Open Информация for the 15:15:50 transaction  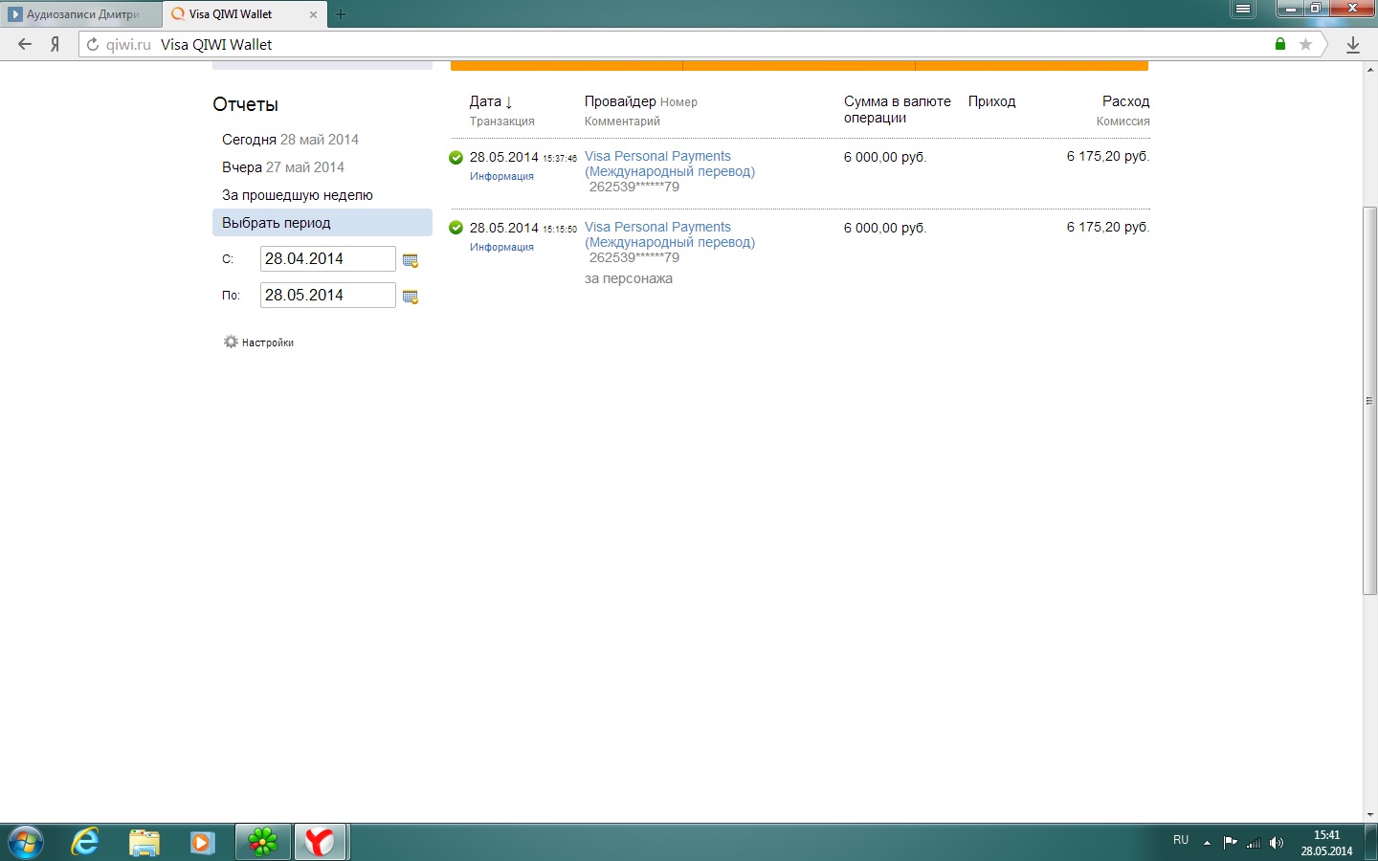click(501, 247)
